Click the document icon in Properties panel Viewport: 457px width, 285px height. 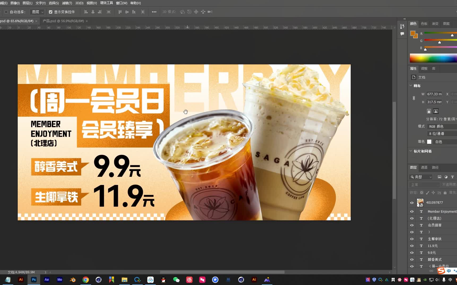[414, 77]
